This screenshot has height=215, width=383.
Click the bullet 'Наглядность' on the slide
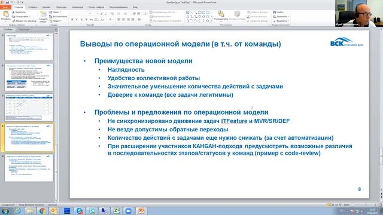pos(126,70)
